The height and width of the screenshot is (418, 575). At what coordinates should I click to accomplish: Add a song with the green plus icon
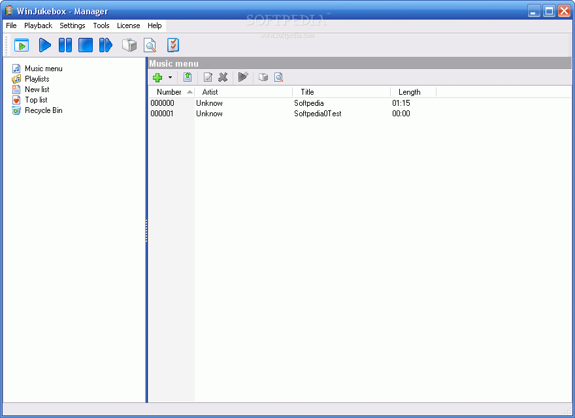(x=157, y=77)
